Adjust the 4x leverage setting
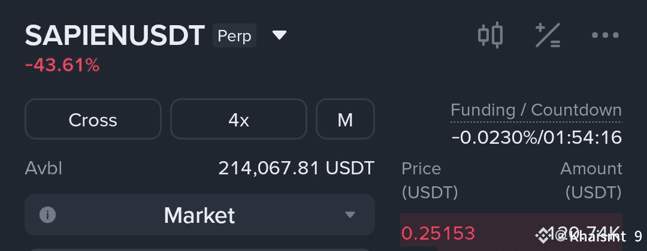The image size is (647, 251). point(238,119)
